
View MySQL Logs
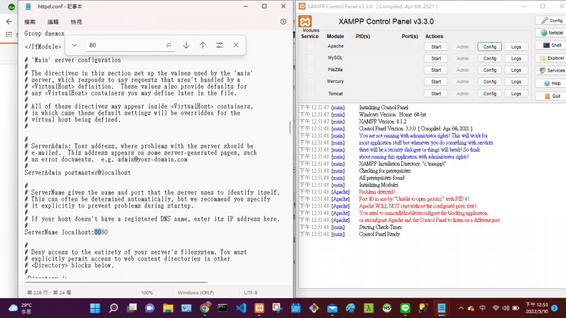point(516,59)
